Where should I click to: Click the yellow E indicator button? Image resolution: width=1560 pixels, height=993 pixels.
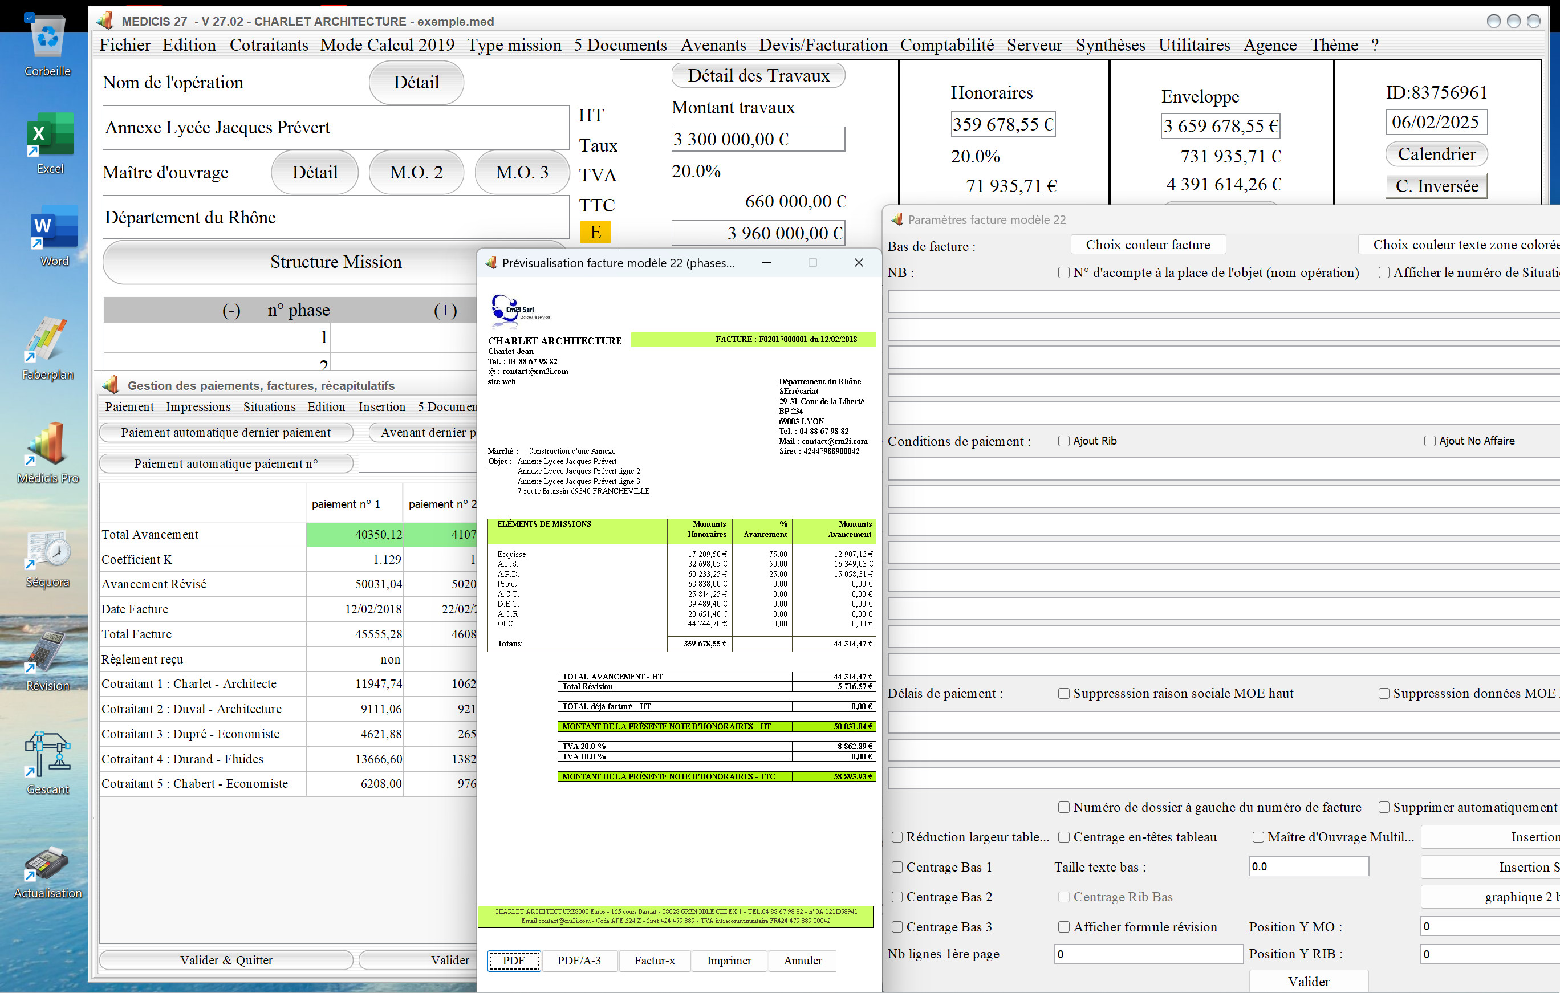pyautogui.click(x=595, y=232)
